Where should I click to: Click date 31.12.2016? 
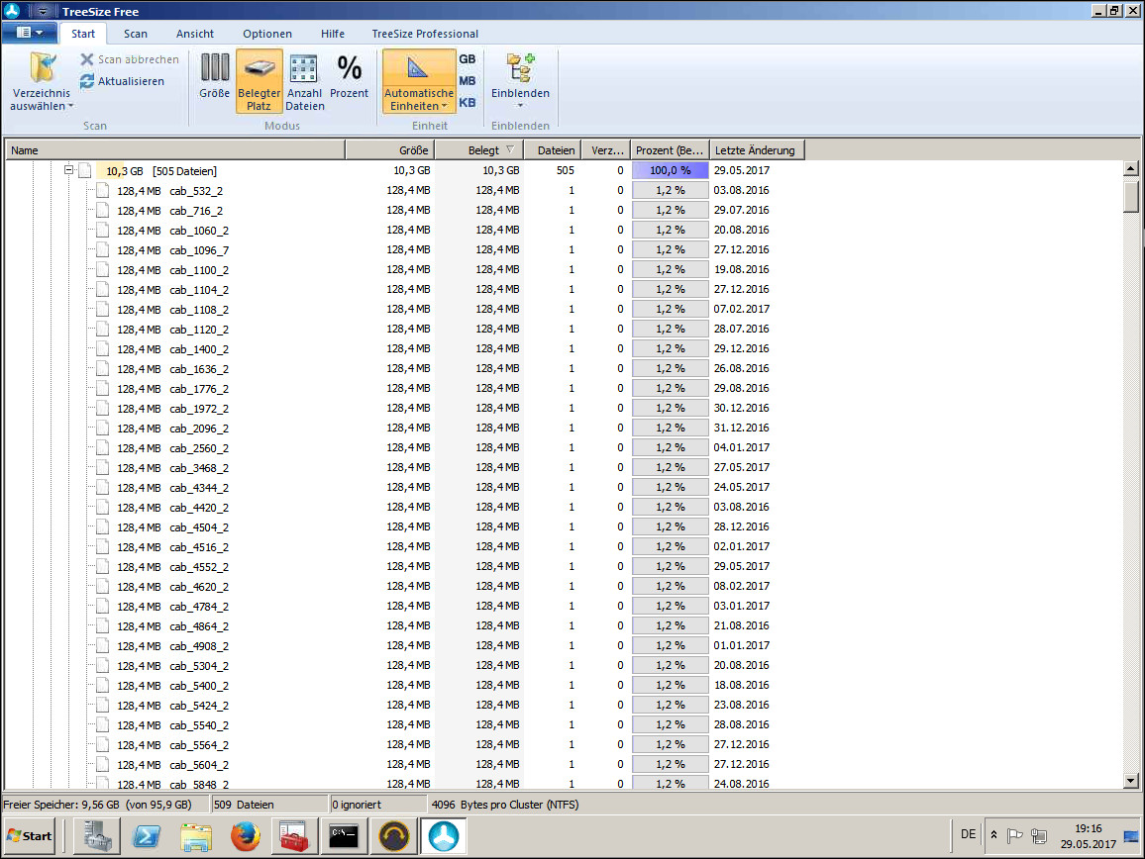741,428
